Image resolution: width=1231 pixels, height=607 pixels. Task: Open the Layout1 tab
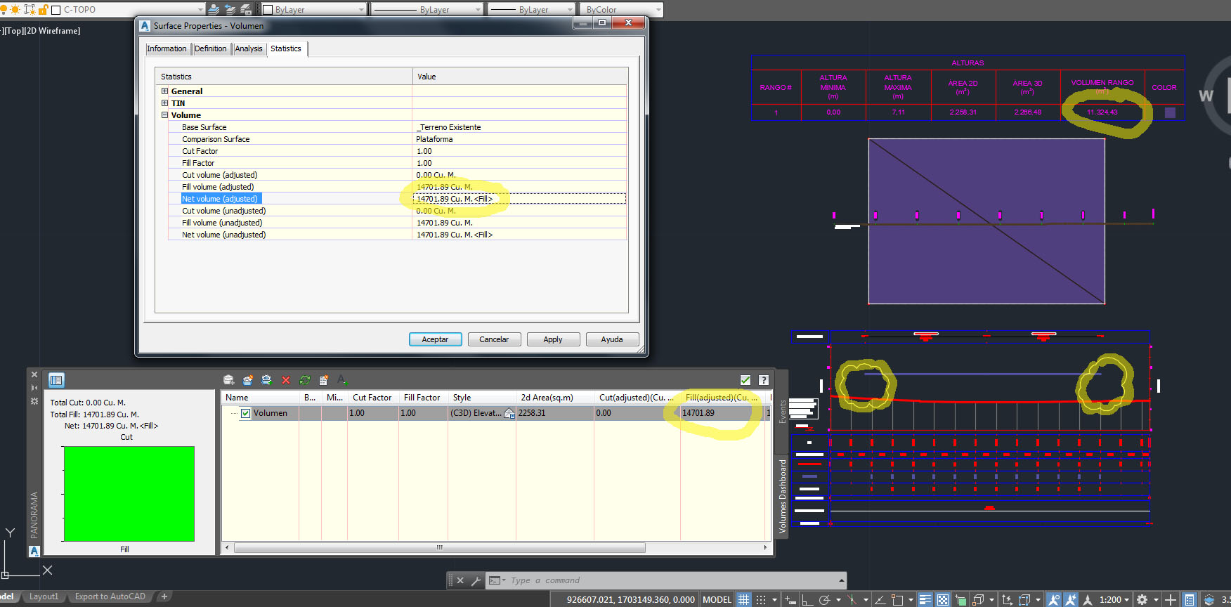(x=44, y=596)
